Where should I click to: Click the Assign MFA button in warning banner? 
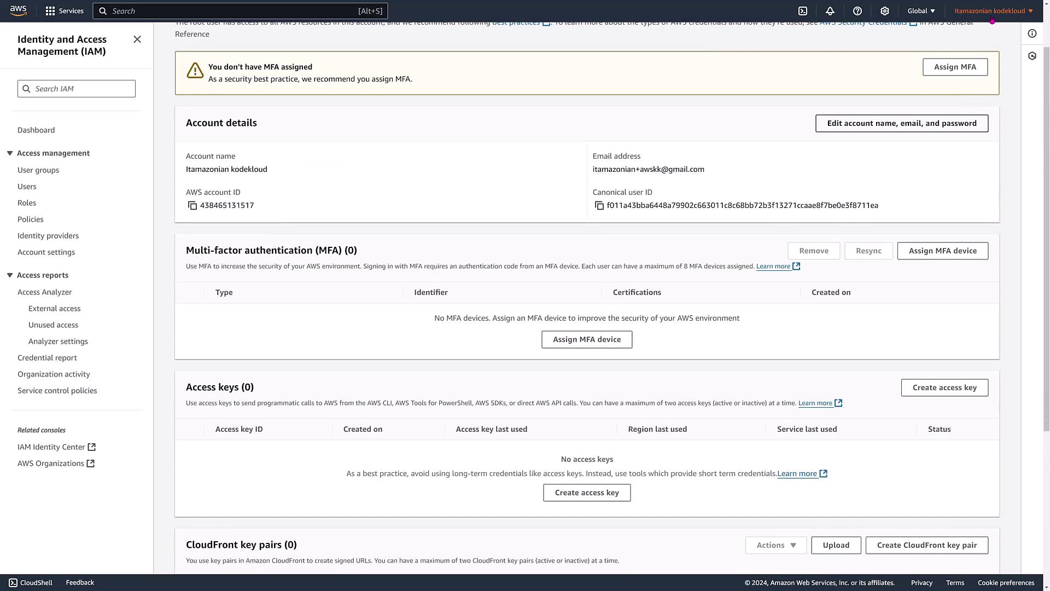point(955,67)
